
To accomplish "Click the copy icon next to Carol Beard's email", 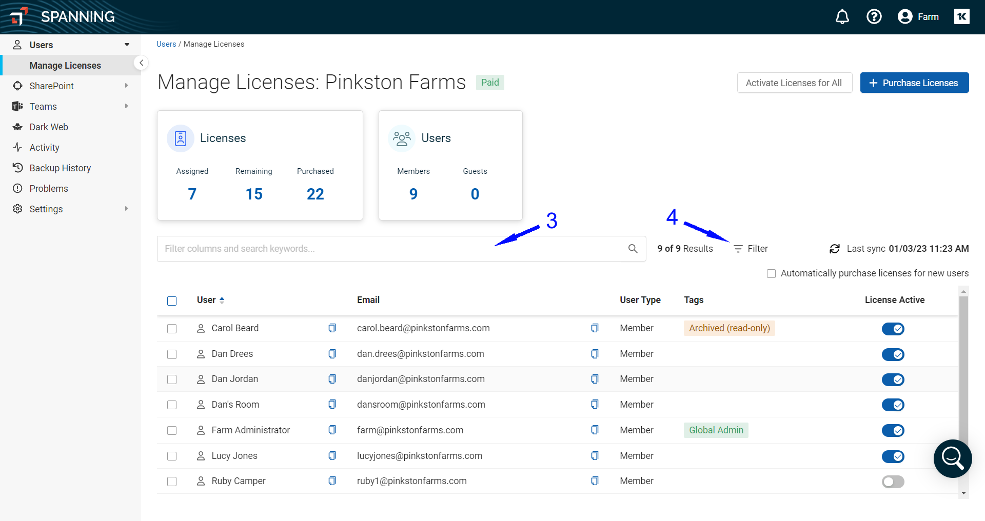I will 595,328.
